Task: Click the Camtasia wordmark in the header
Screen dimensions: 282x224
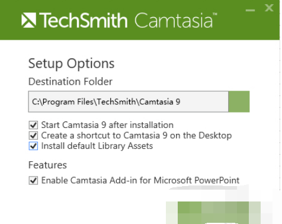Action: pos(175,20)
